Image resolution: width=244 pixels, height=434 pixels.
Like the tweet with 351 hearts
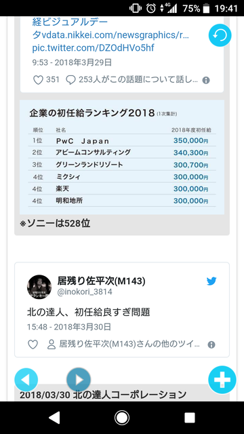point(38,80)
